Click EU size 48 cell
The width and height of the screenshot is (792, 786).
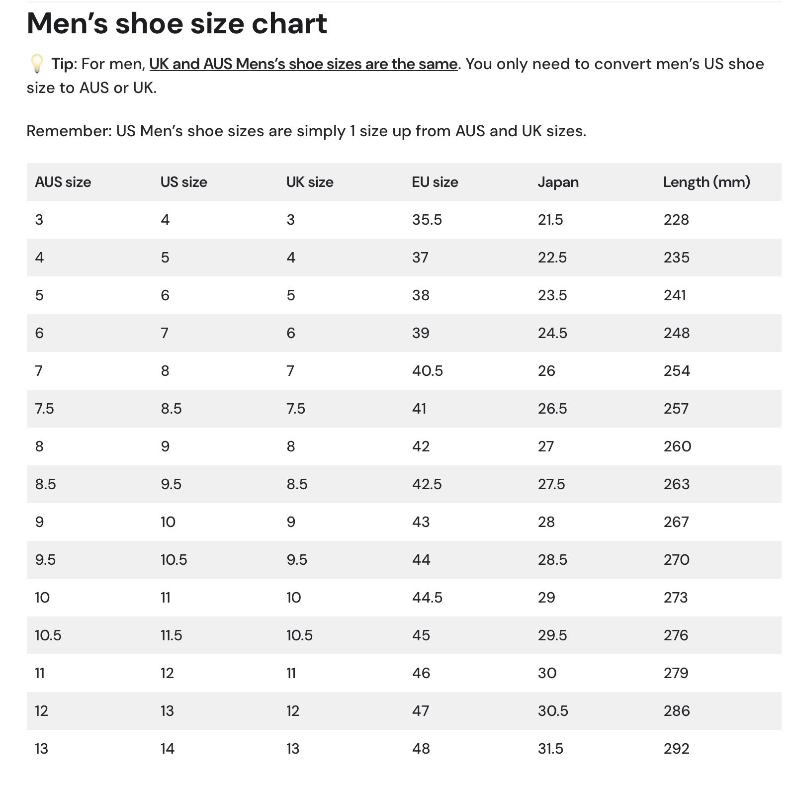[x=421, y=749]
